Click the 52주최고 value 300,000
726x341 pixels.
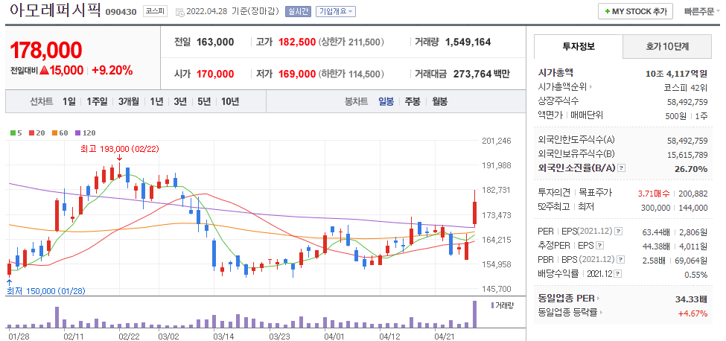pos(656,208)
